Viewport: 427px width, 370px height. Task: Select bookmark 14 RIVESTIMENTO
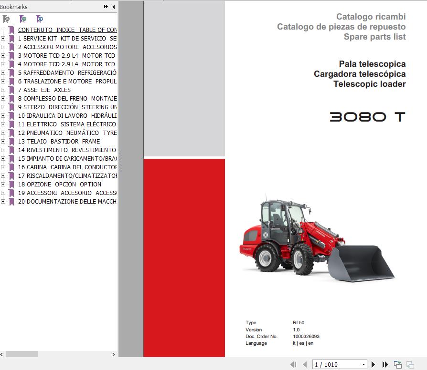click(x=67, y=150)
